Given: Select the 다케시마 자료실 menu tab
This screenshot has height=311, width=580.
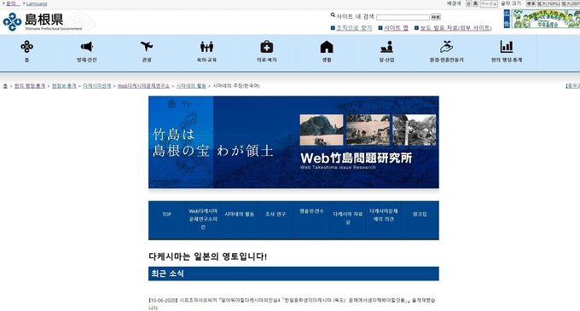Looking at the screenshot, I should click(x=348, y=220).
